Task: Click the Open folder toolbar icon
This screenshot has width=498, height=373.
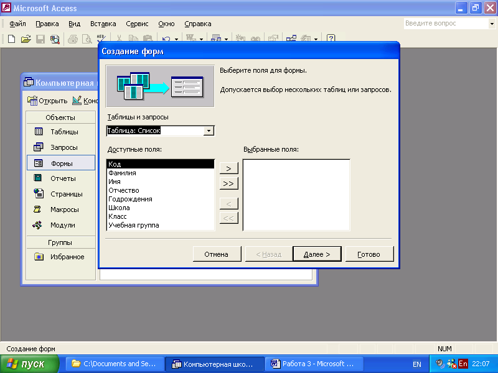Action: tap(26, 39)
